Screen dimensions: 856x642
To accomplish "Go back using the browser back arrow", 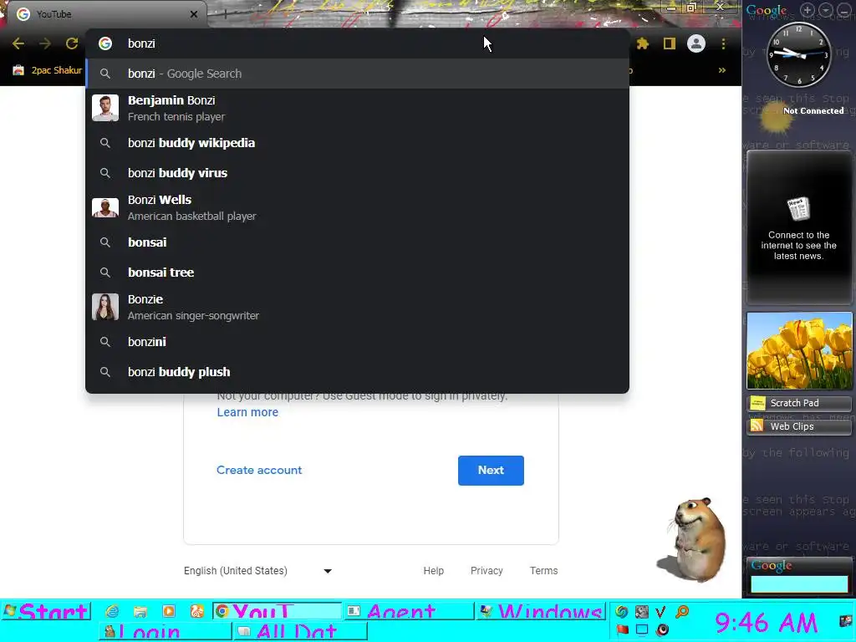I will (x=18, y=43).
